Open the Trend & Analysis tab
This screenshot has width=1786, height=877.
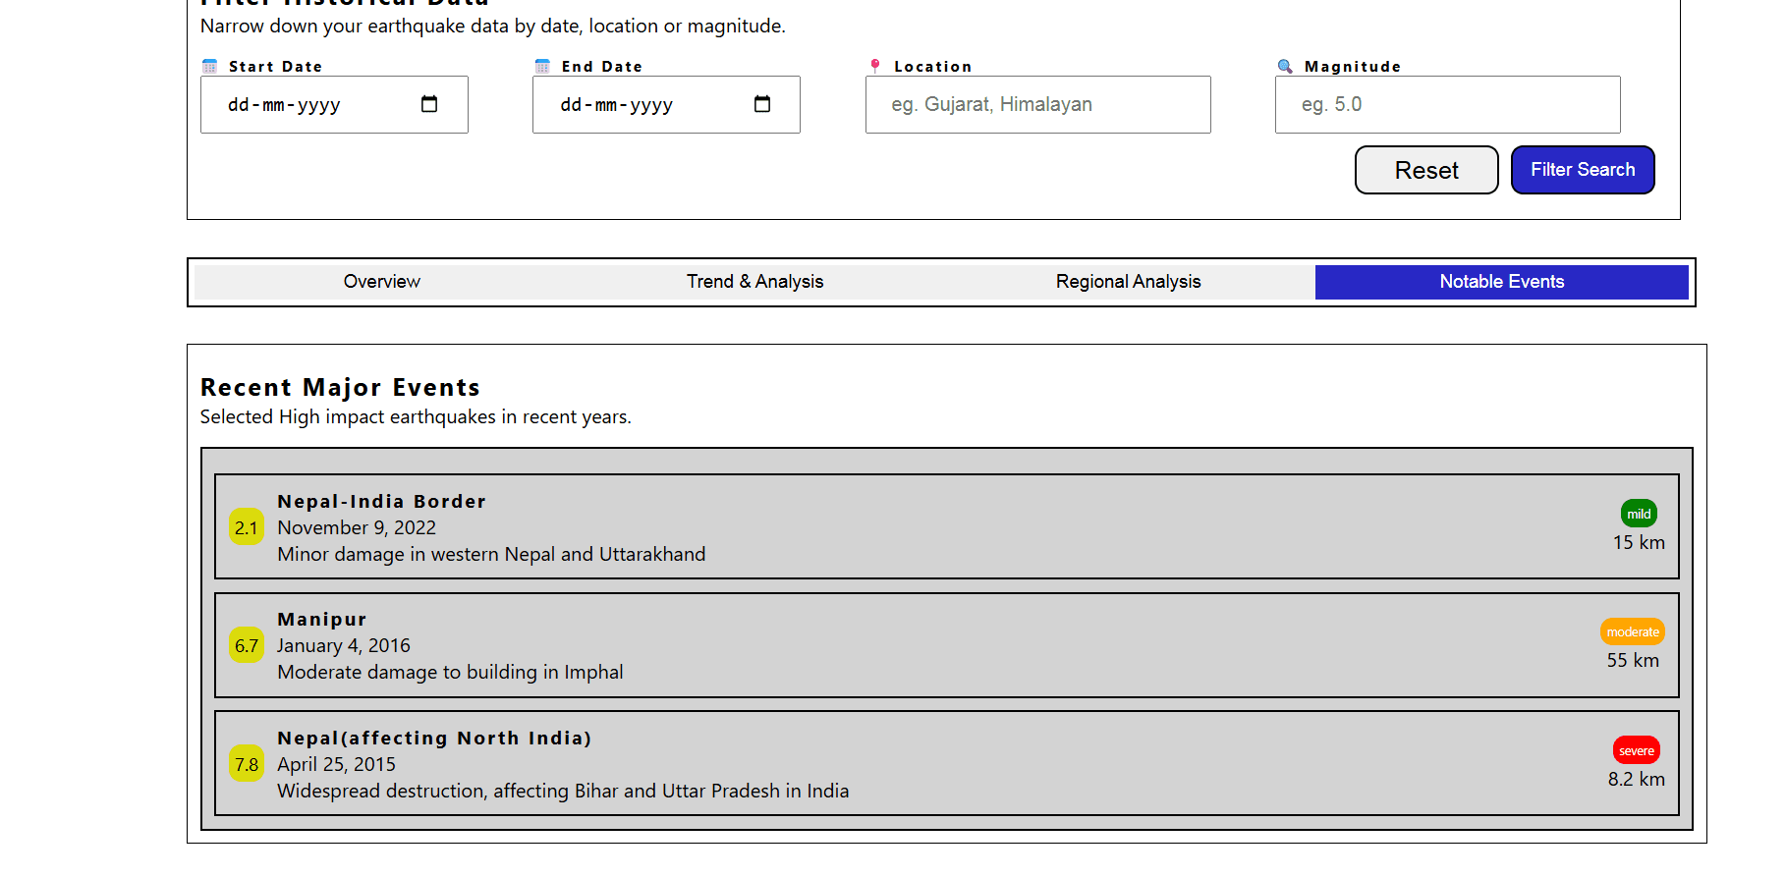[x=754, y=282]
